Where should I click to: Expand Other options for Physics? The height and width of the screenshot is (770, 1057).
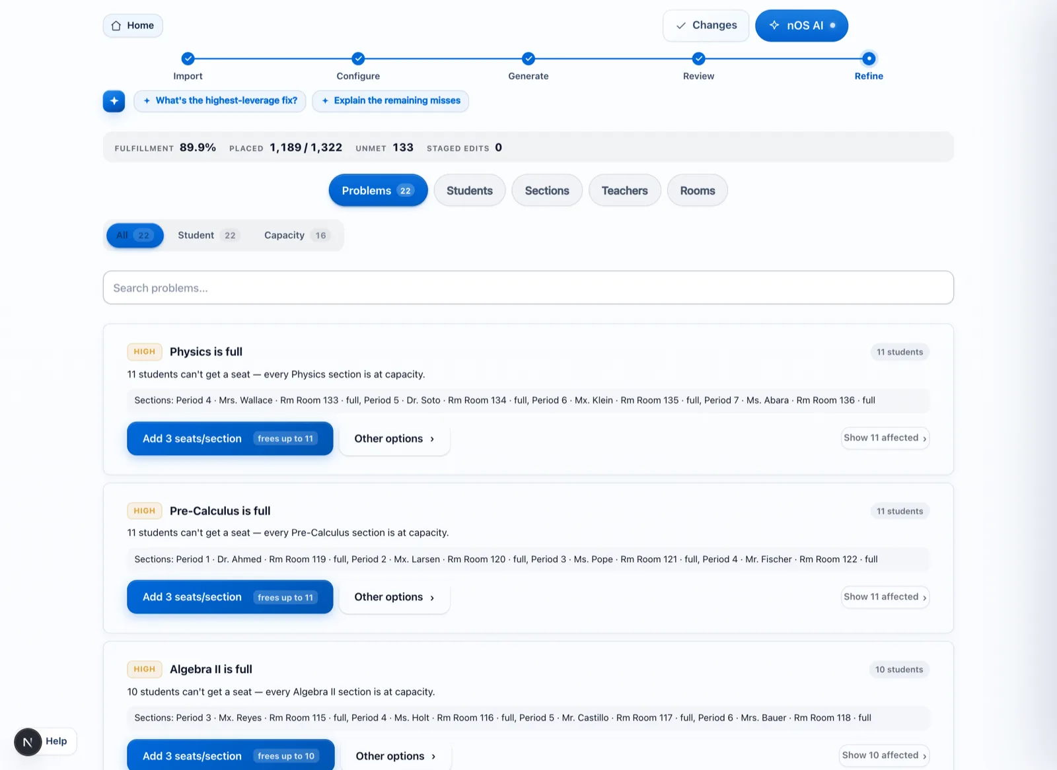(x=394, y=438)
